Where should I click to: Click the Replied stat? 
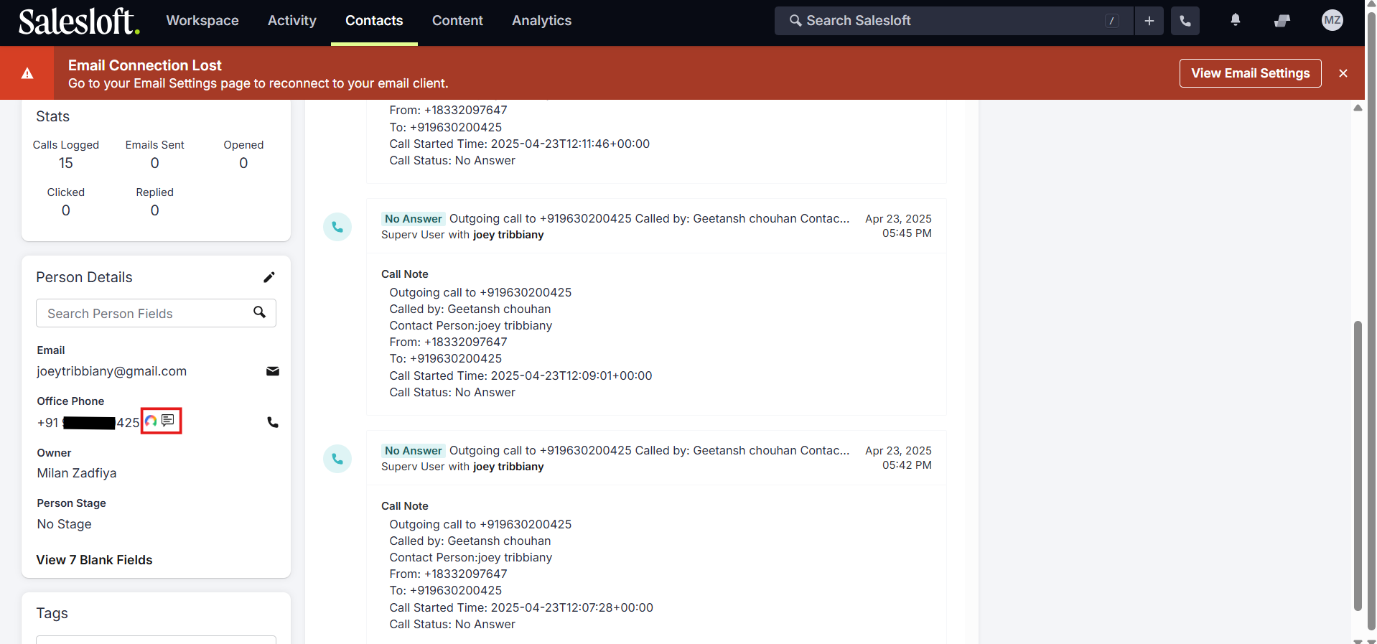click(155, 202)
